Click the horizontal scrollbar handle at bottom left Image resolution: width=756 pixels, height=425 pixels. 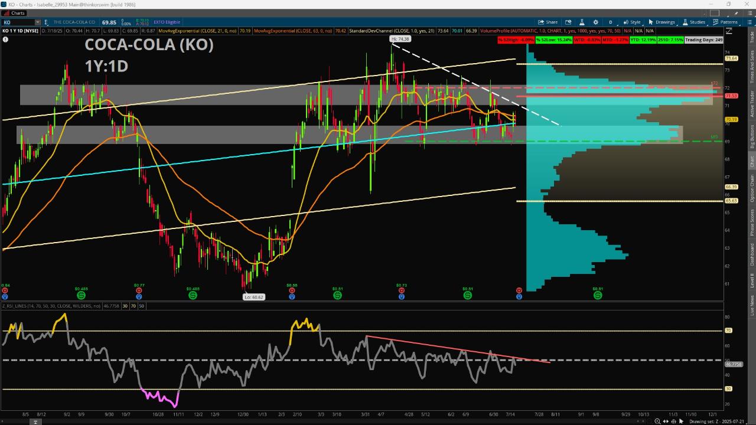point(35,421)
